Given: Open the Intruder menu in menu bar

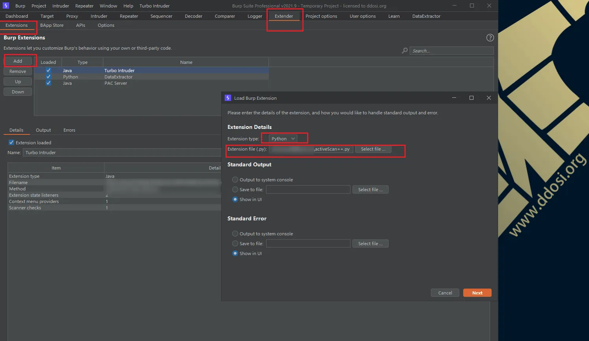Looking at the screenshot, I should (x=61, y=6).
